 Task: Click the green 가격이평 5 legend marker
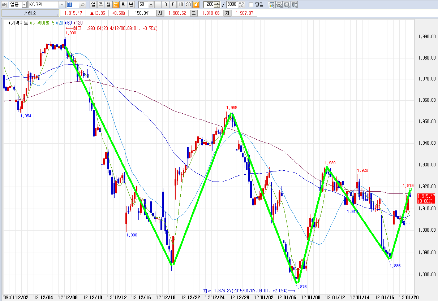31,22
